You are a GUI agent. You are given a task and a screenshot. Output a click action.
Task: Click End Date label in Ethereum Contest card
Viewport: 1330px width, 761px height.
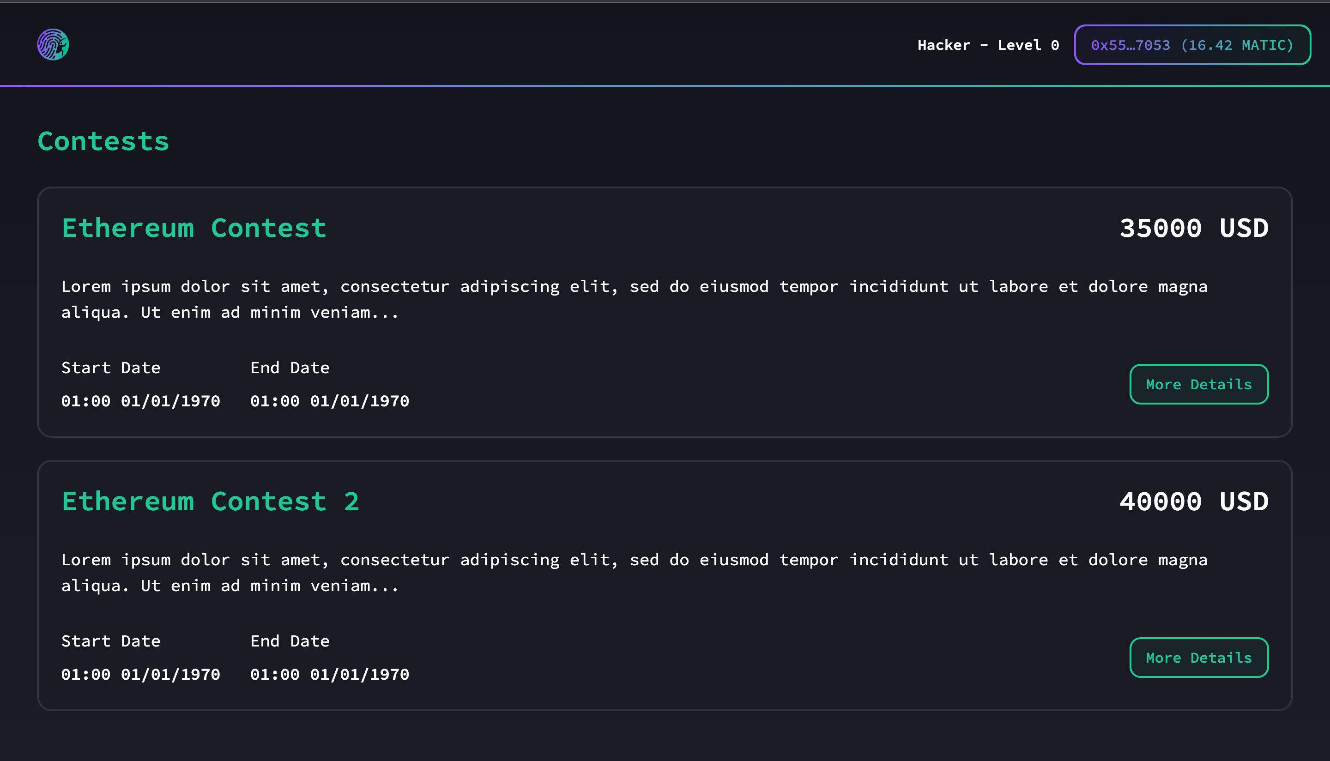(x=290, y=368)
